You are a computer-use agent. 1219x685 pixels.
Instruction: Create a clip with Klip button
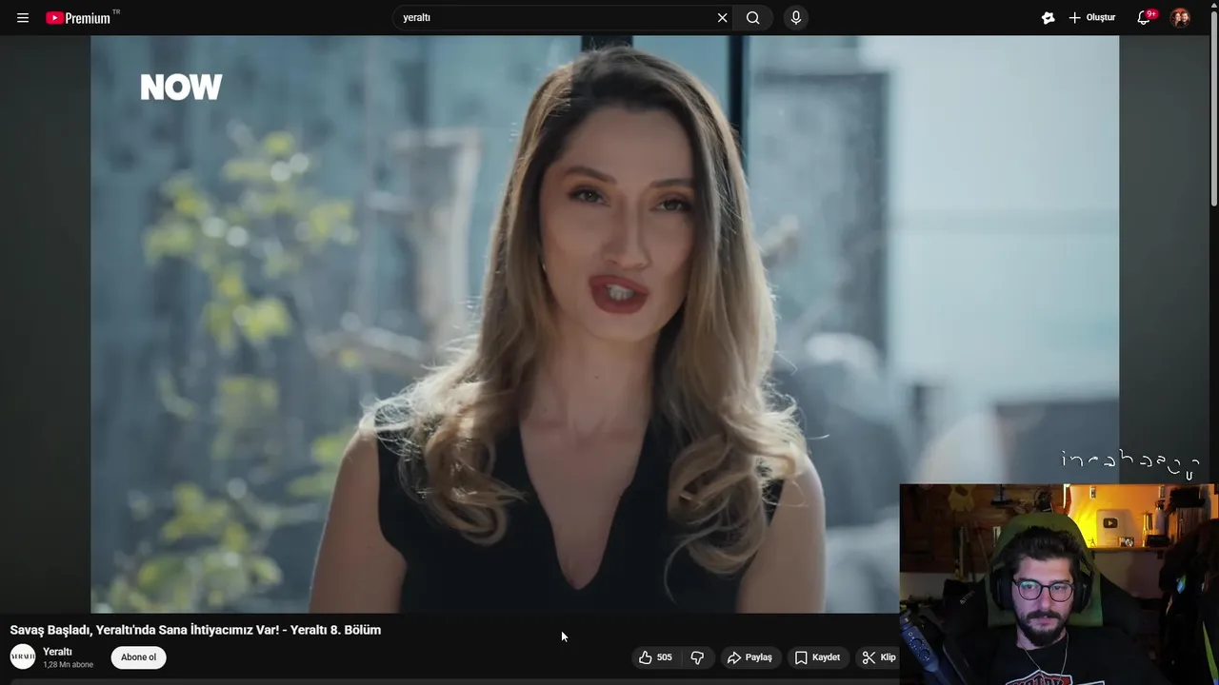tap(879, 657)
